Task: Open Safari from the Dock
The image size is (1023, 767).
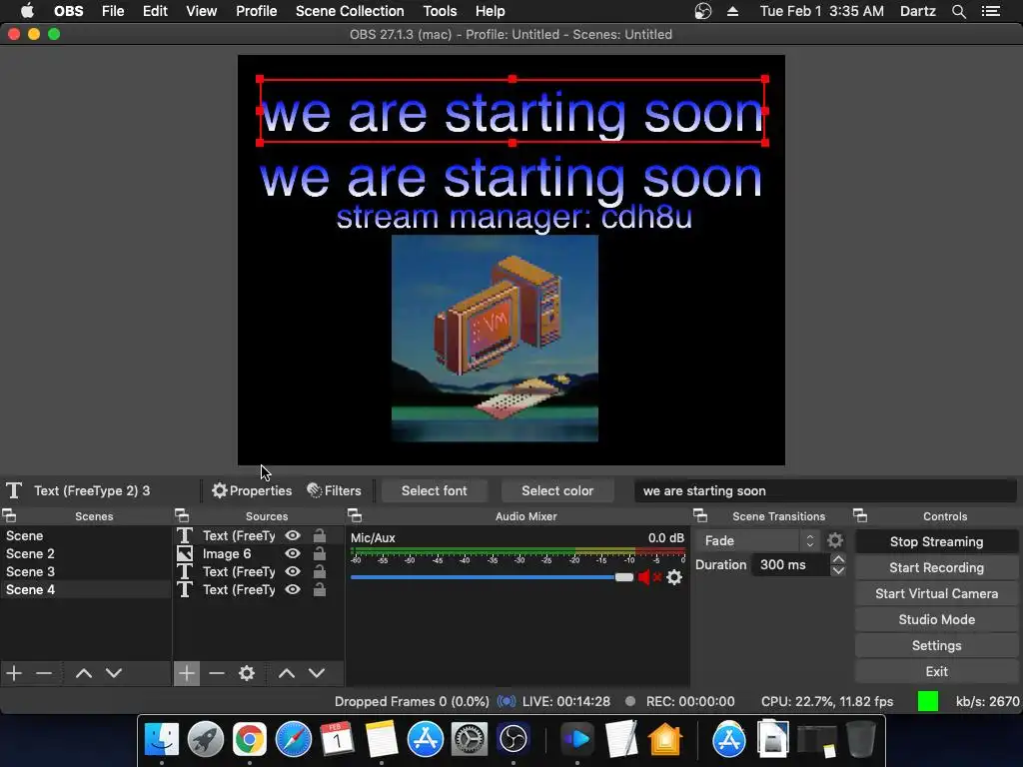Action: (294, 739)
